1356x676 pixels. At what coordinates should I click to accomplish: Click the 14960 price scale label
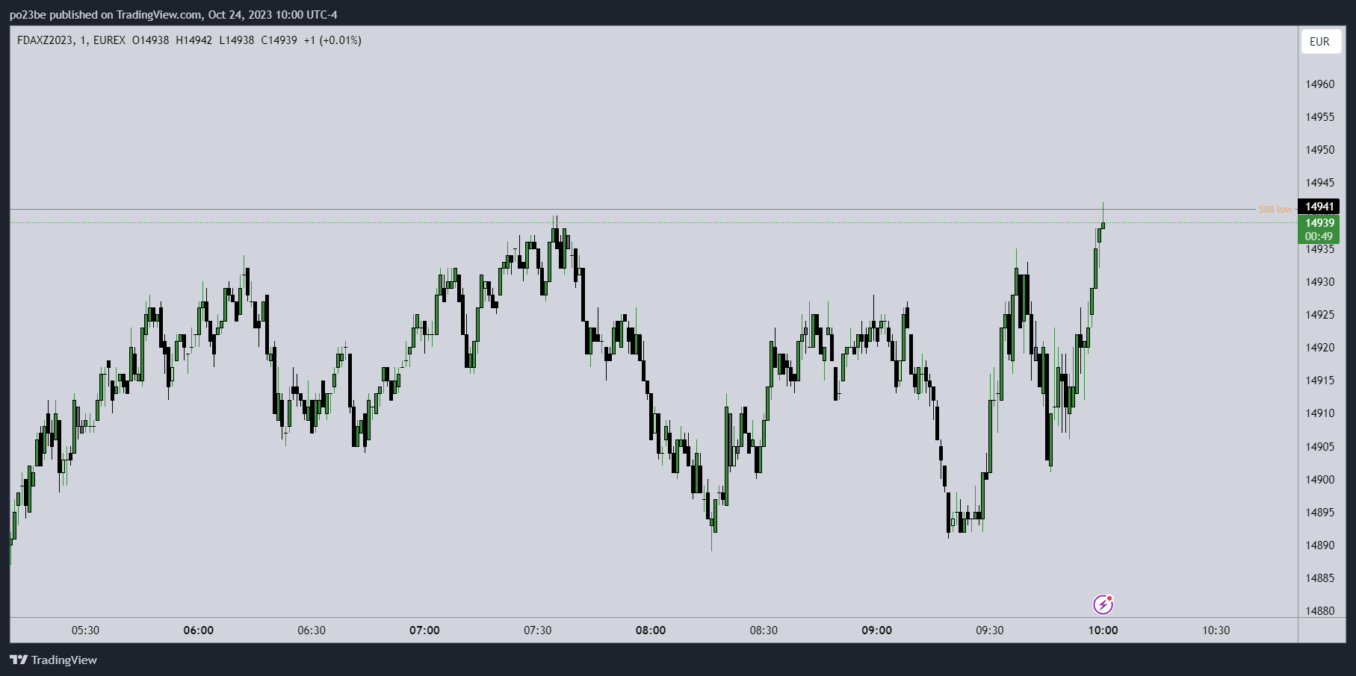[1319, 84]
